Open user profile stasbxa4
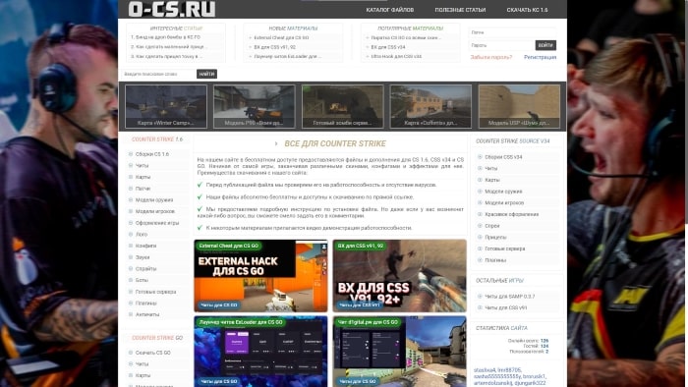This screenshot has width=688, height=387. (485, 370)
